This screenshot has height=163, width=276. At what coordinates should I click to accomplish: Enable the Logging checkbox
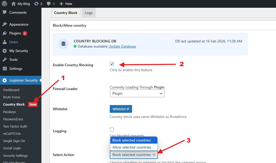coord(112,130)
